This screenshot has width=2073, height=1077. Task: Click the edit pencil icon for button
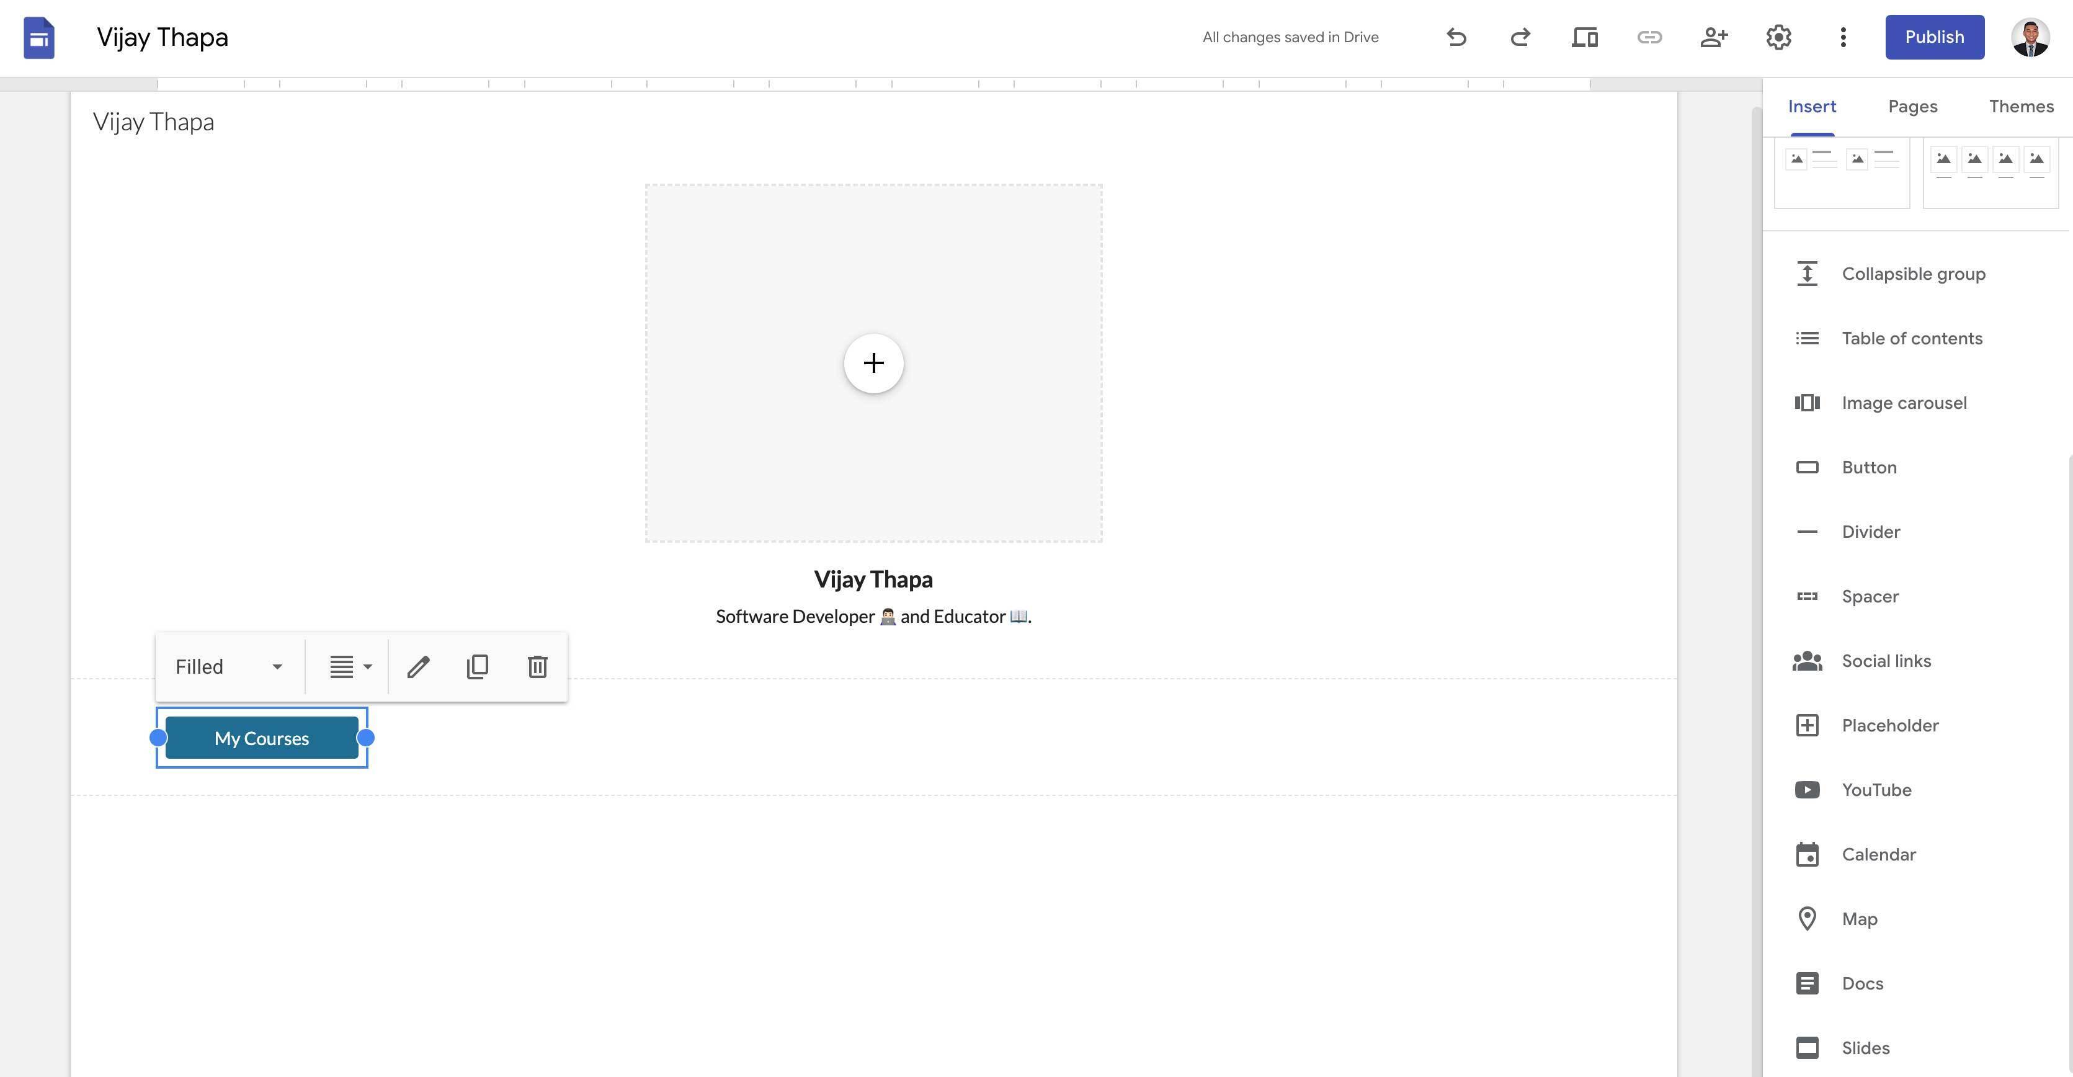(x=419, y=666)
